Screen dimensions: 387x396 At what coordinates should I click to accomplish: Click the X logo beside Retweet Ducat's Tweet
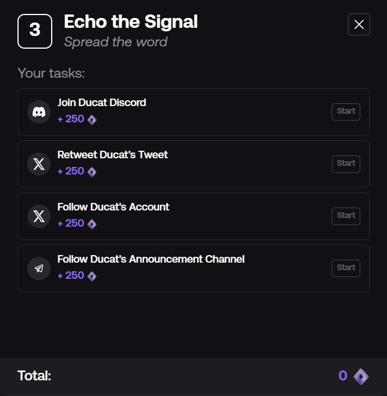coord(39,164)
